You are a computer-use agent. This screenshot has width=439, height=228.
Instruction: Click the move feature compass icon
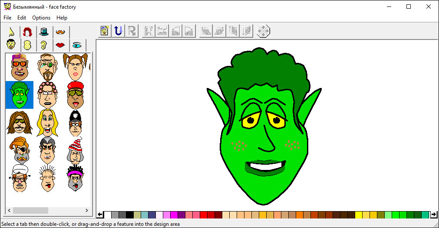(263, 31)
